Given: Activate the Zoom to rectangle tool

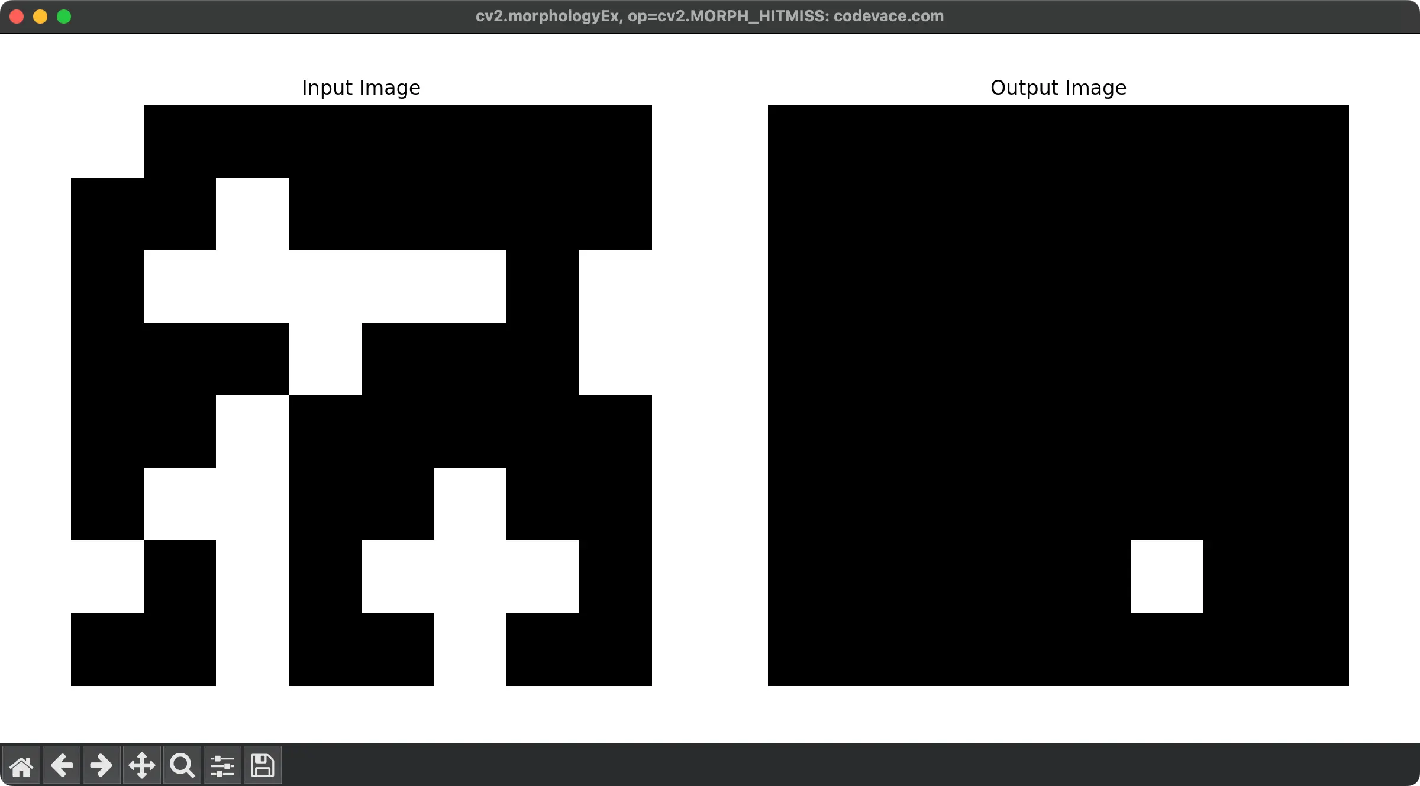Looking at the screenshot, I should (182, 765).
